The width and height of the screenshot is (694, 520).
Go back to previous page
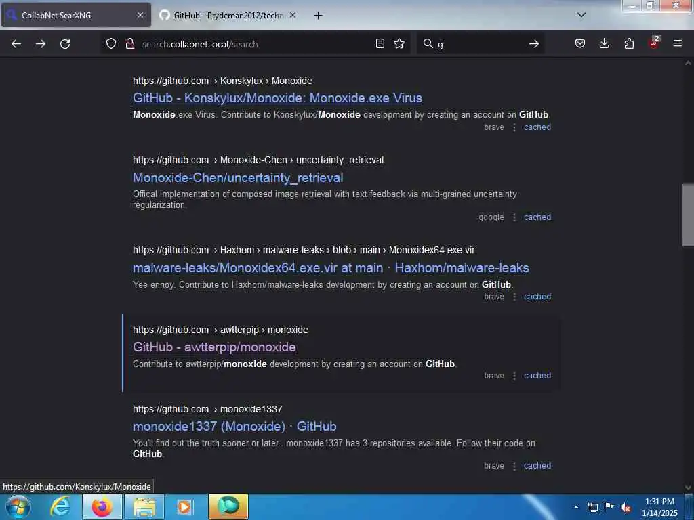click(x=16, y=44)
